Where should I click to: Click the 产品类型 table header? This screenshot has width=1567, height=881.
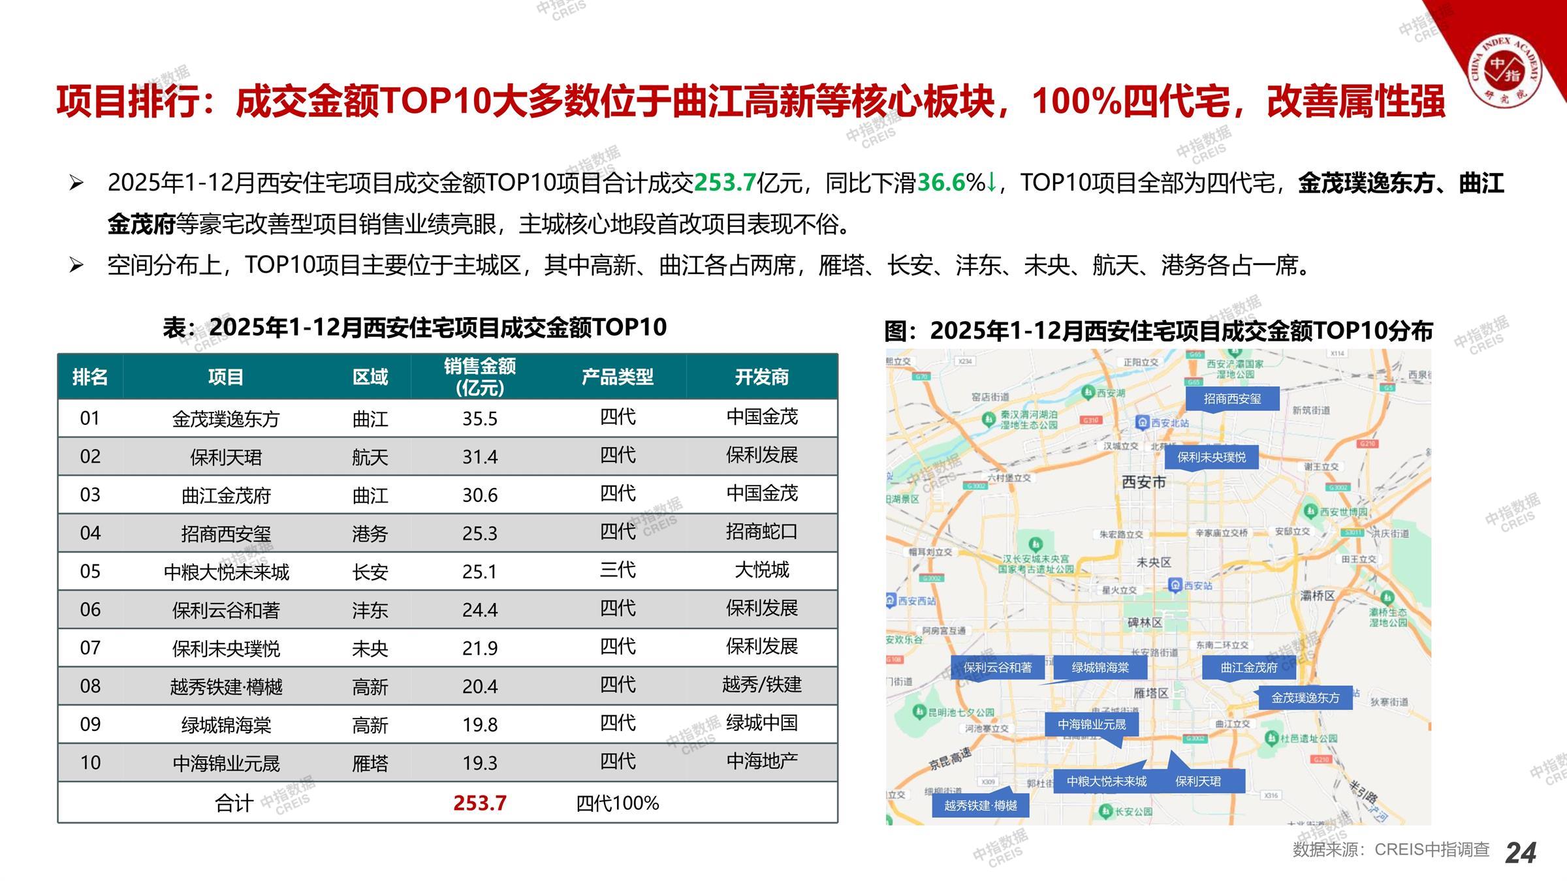pos(617,377)
